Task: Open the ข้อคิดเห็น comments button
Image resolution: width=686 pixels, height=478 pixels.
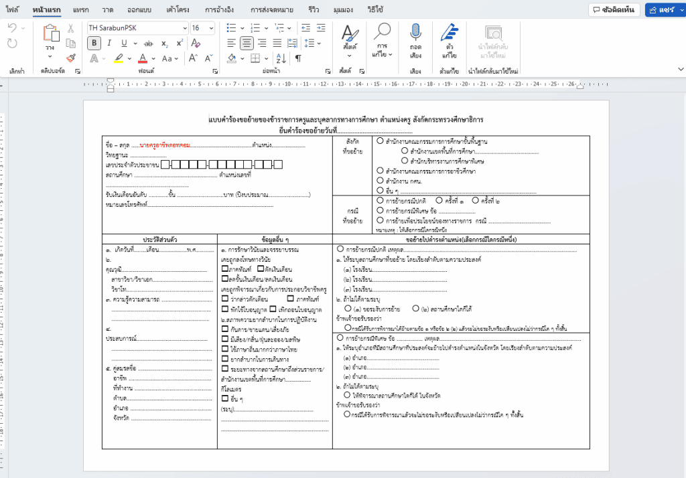Action: pyautogui.click(x=614, y=9)
